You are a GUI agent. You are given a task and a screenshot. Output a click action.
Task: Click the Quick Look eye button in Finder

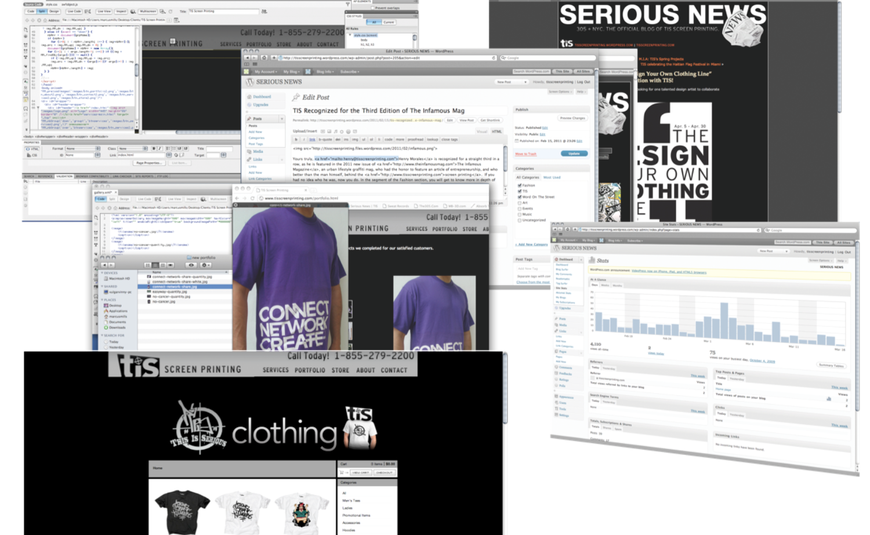pyautogui.click(x=191, y=265)
